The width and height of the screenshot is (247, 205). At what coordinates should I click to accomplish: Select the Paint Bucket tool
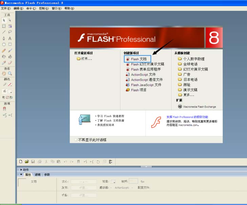(x=10, y=56)
